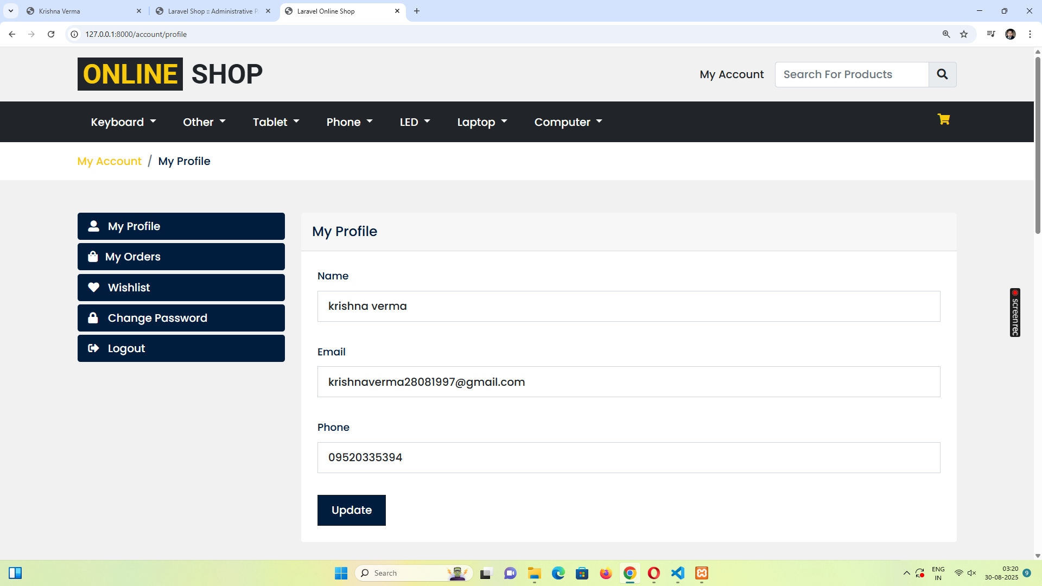Click the Search For Products field
The height and width of the screenshot is (586, 1042).
click(852, 74)
